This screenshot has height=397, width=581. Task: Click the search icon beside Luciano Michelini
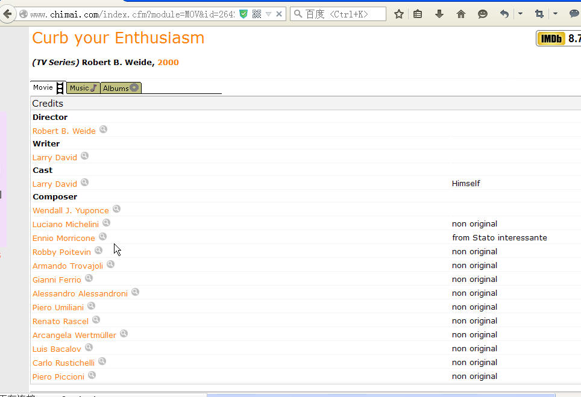(x=106, y=222)
